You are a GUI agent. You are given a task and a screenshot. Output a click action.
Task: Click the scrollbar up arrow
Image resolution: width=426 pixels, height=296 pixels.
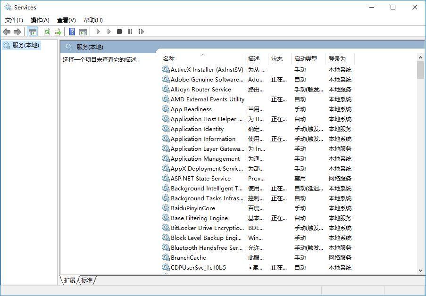click(x=420, y=58)
